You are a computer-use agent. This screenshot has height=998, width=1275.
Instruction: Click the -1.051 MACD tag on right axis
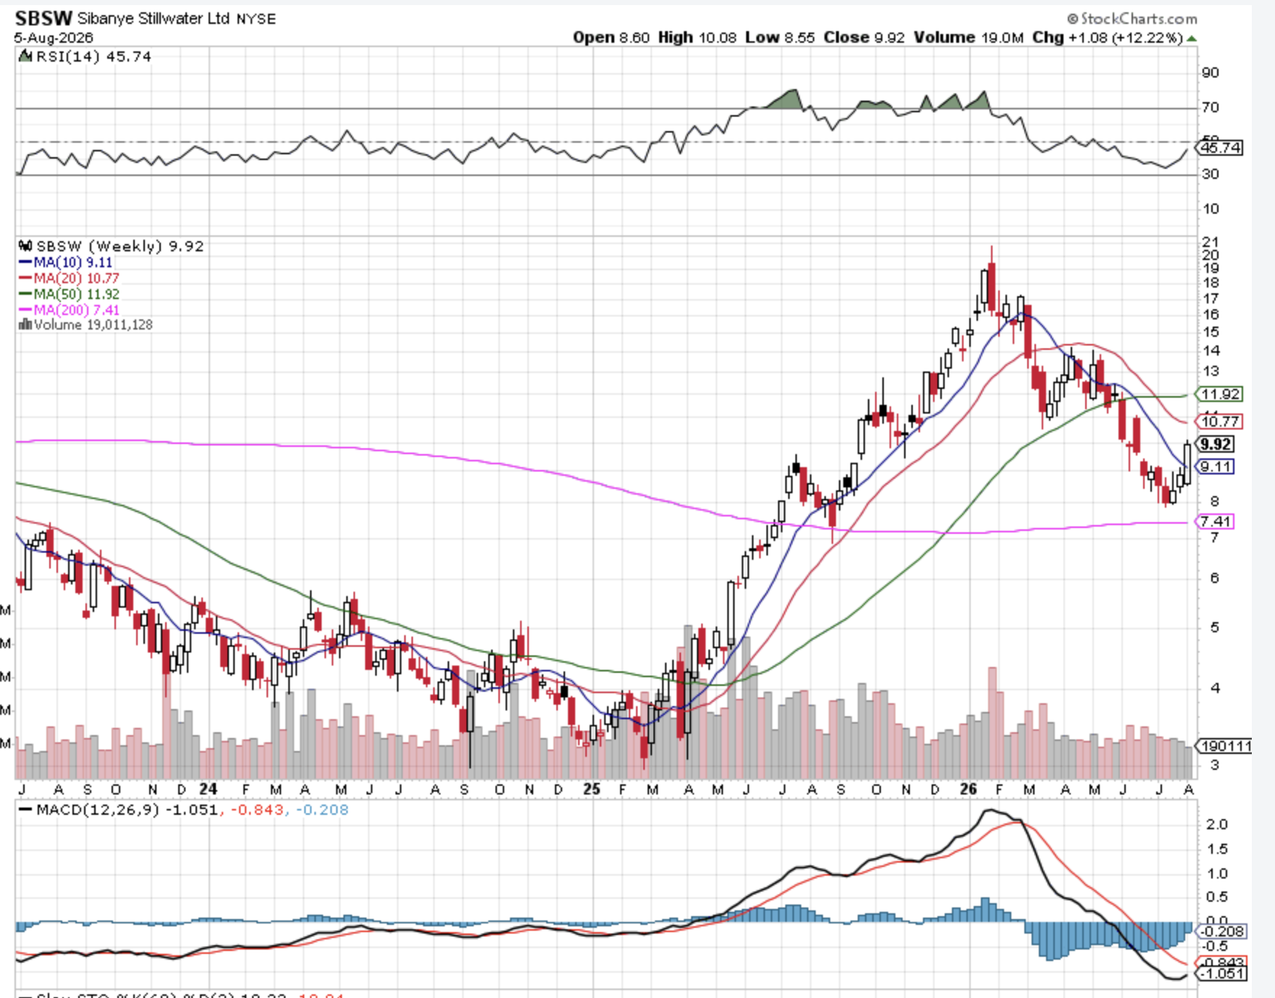pyautogui.click(x=1222, y=973)
